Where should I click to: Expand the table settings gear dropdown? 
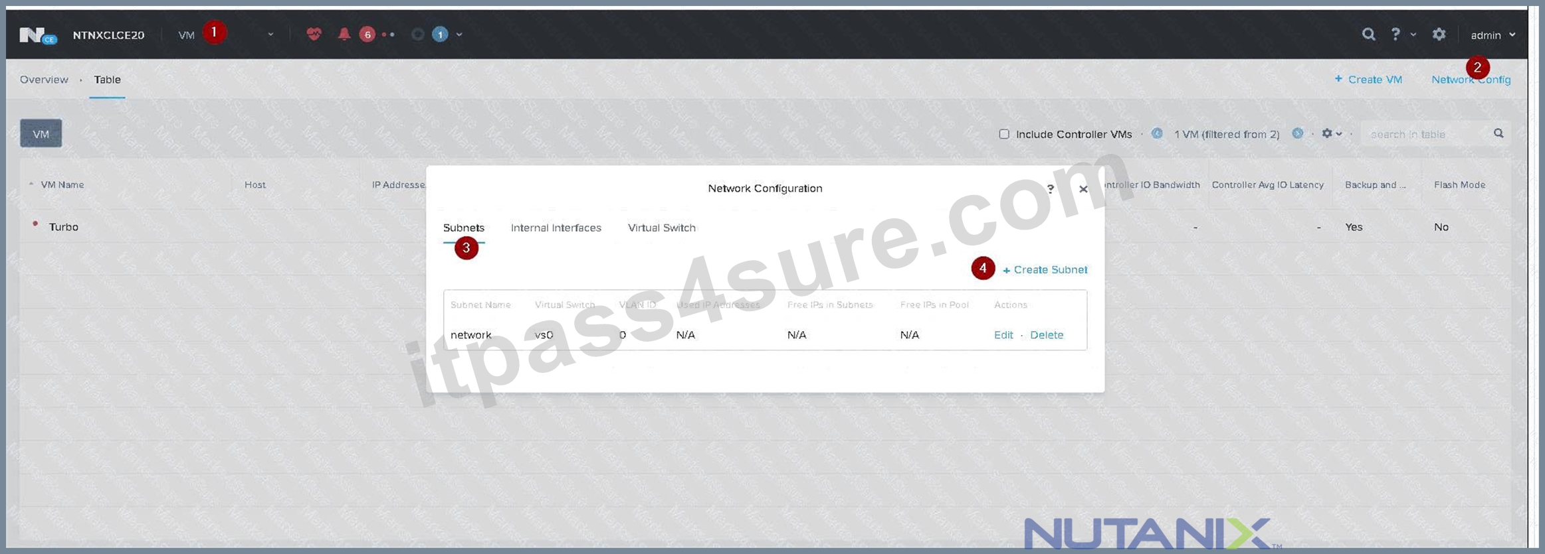click(1331, 133)
